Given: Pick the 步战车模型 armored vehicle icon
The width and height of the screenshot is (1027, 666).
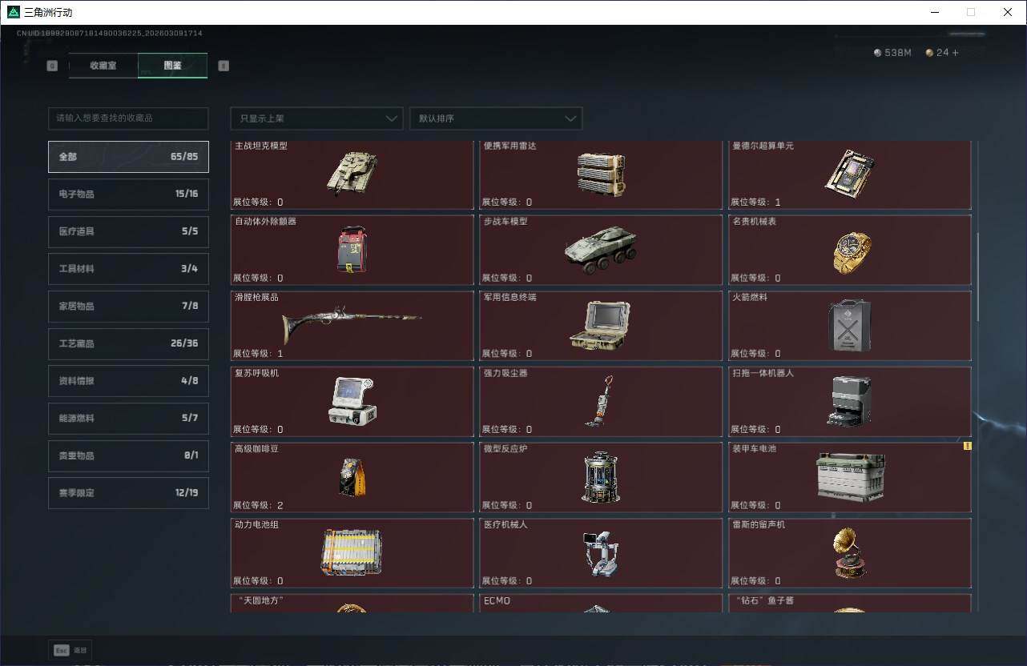Looking at the screenshot, I should tap(601, 251).
